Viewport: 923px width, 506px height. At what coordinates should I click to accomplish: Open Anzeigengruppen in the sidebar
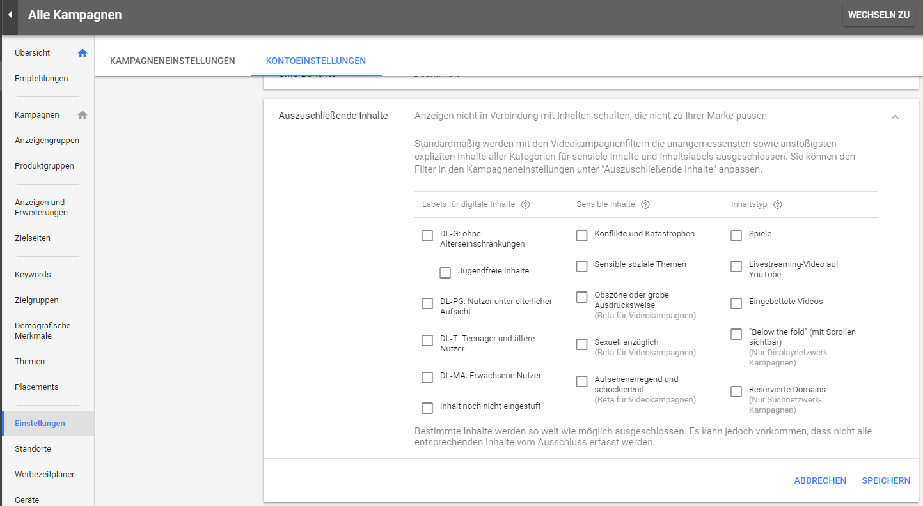pos(48,141)
